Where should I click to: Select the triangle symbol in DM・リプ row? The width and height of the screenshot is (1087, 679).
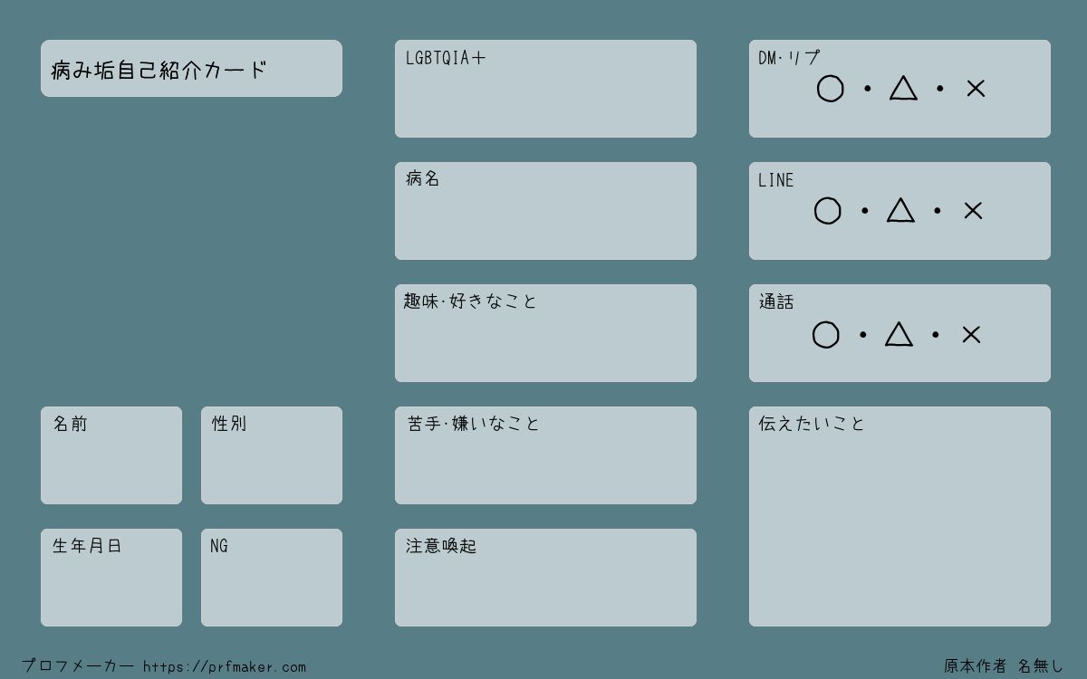pos(903,88)
